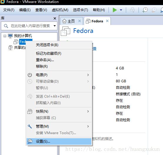The image size is (163, 155).
Task: Open the 帮助(H) menu
Action: (99, 10)
